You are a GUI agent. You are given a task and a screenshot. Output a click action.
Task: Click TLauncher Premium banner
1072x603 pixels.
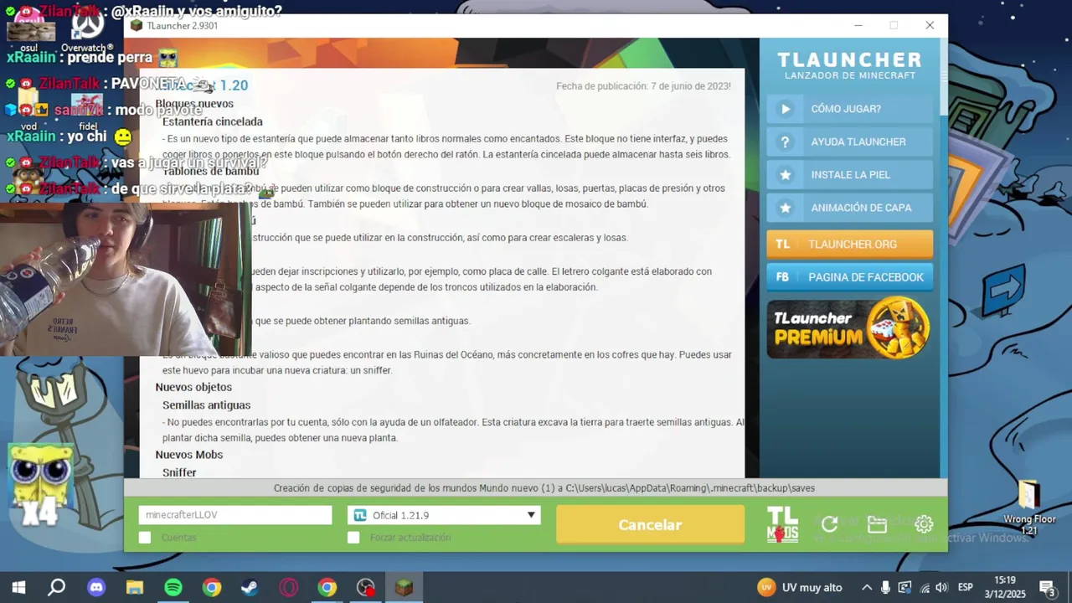click(849, 327)
